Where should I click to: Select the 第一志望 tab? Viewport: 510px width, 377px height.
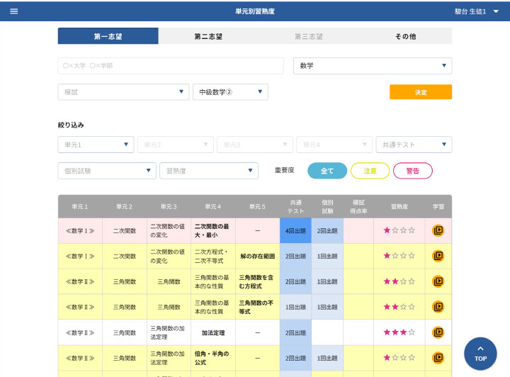coord(108,36)
